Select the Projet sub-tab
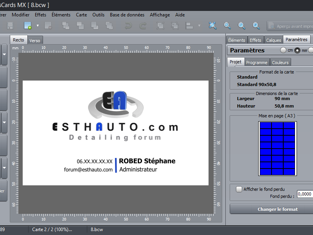The image size is (313, 235). 236,62
